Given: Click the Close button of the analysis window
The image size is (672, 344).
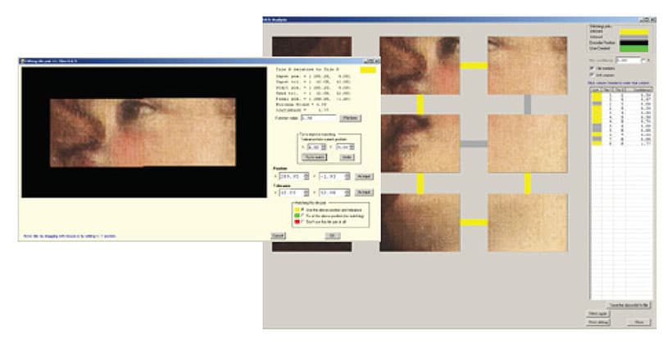Looking at the screenshot, I should pyautogui.click(x=639, y=322).
